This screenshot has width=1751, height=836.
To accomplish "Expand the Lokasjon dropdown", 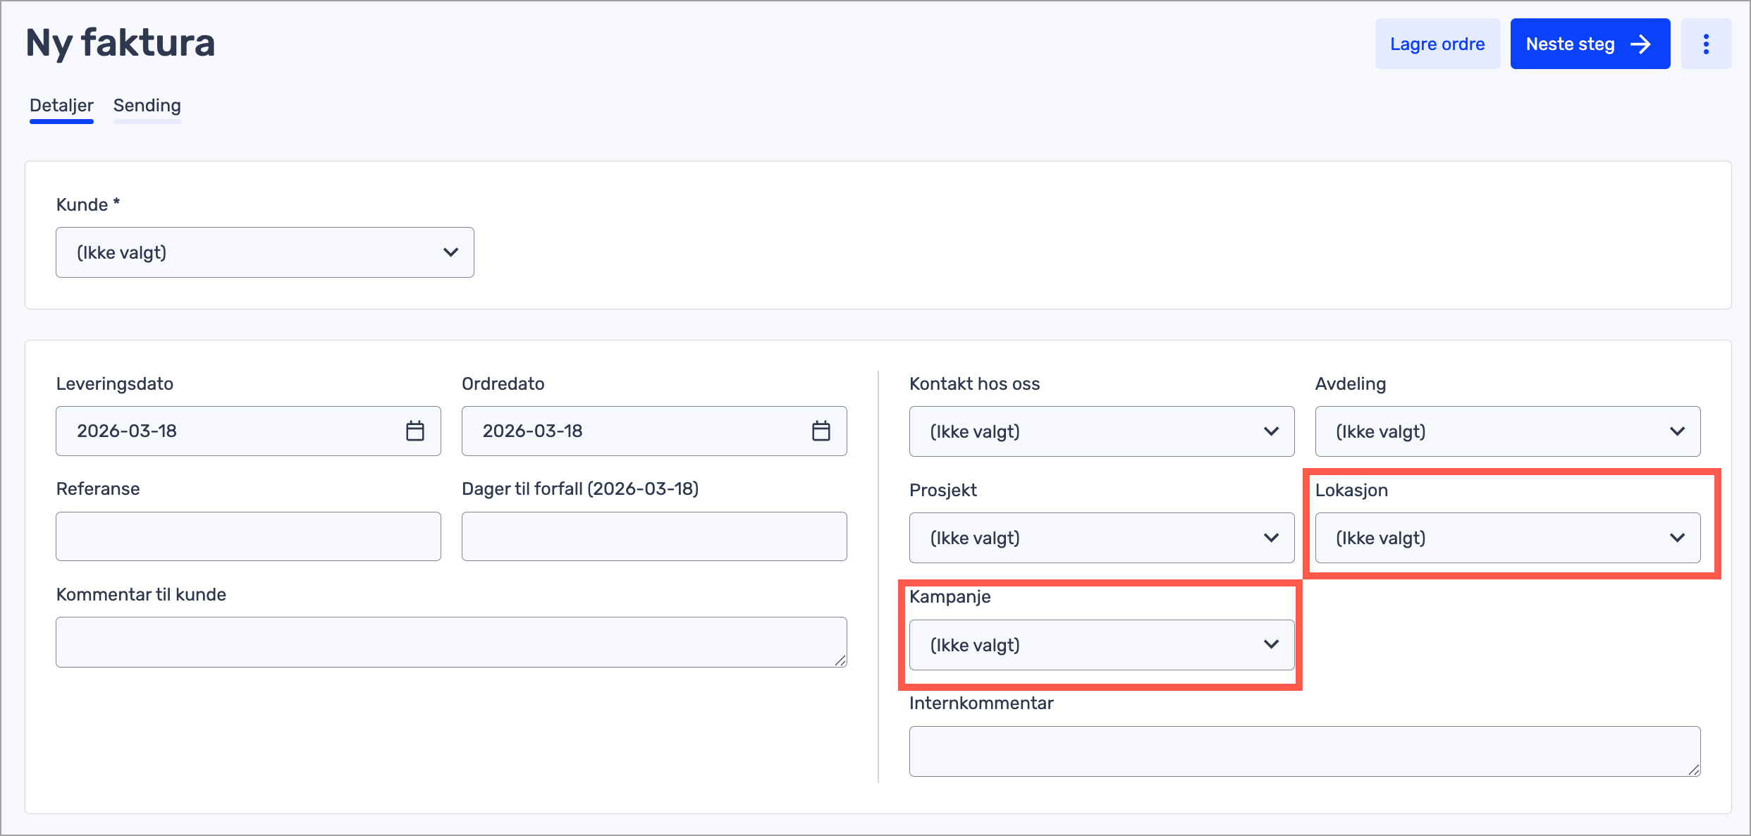I will (1507, 538).
